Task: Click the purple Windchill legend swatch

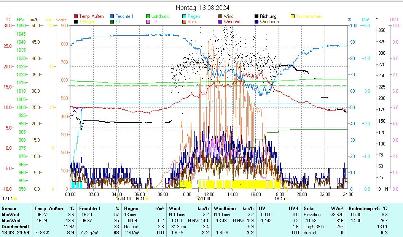Action: 220,22
